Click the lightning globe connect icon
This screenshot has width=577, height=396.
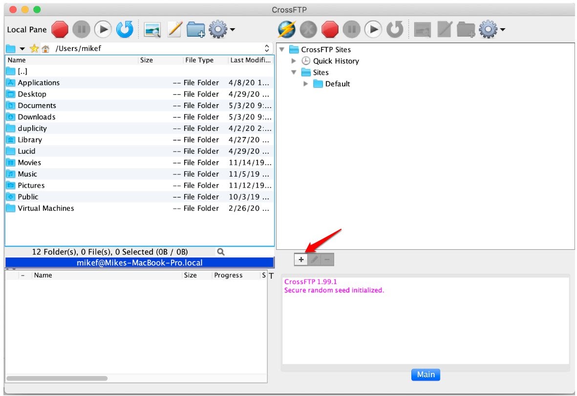pos(287,29)
